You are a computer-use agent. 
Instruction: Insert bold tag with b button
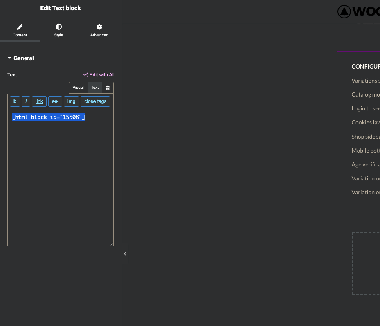pyautogui.click(x=15, y=101)
